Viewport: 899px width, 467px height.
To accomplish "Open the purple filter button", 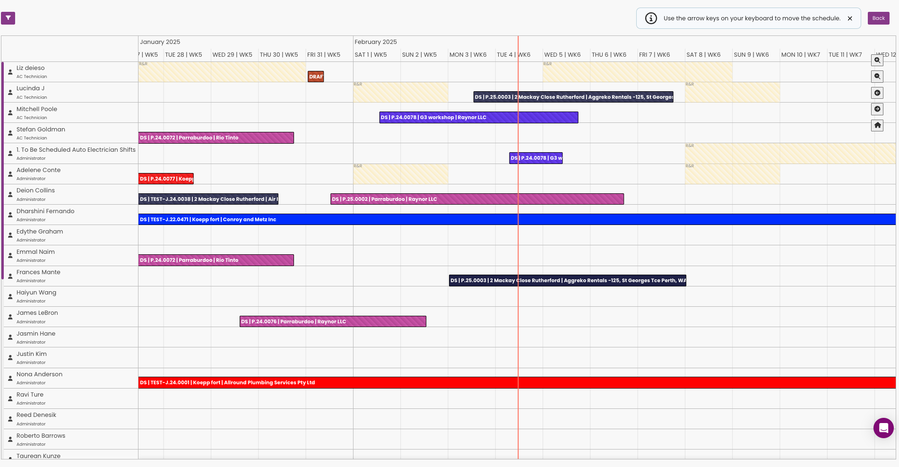I will tap(8, 18).
